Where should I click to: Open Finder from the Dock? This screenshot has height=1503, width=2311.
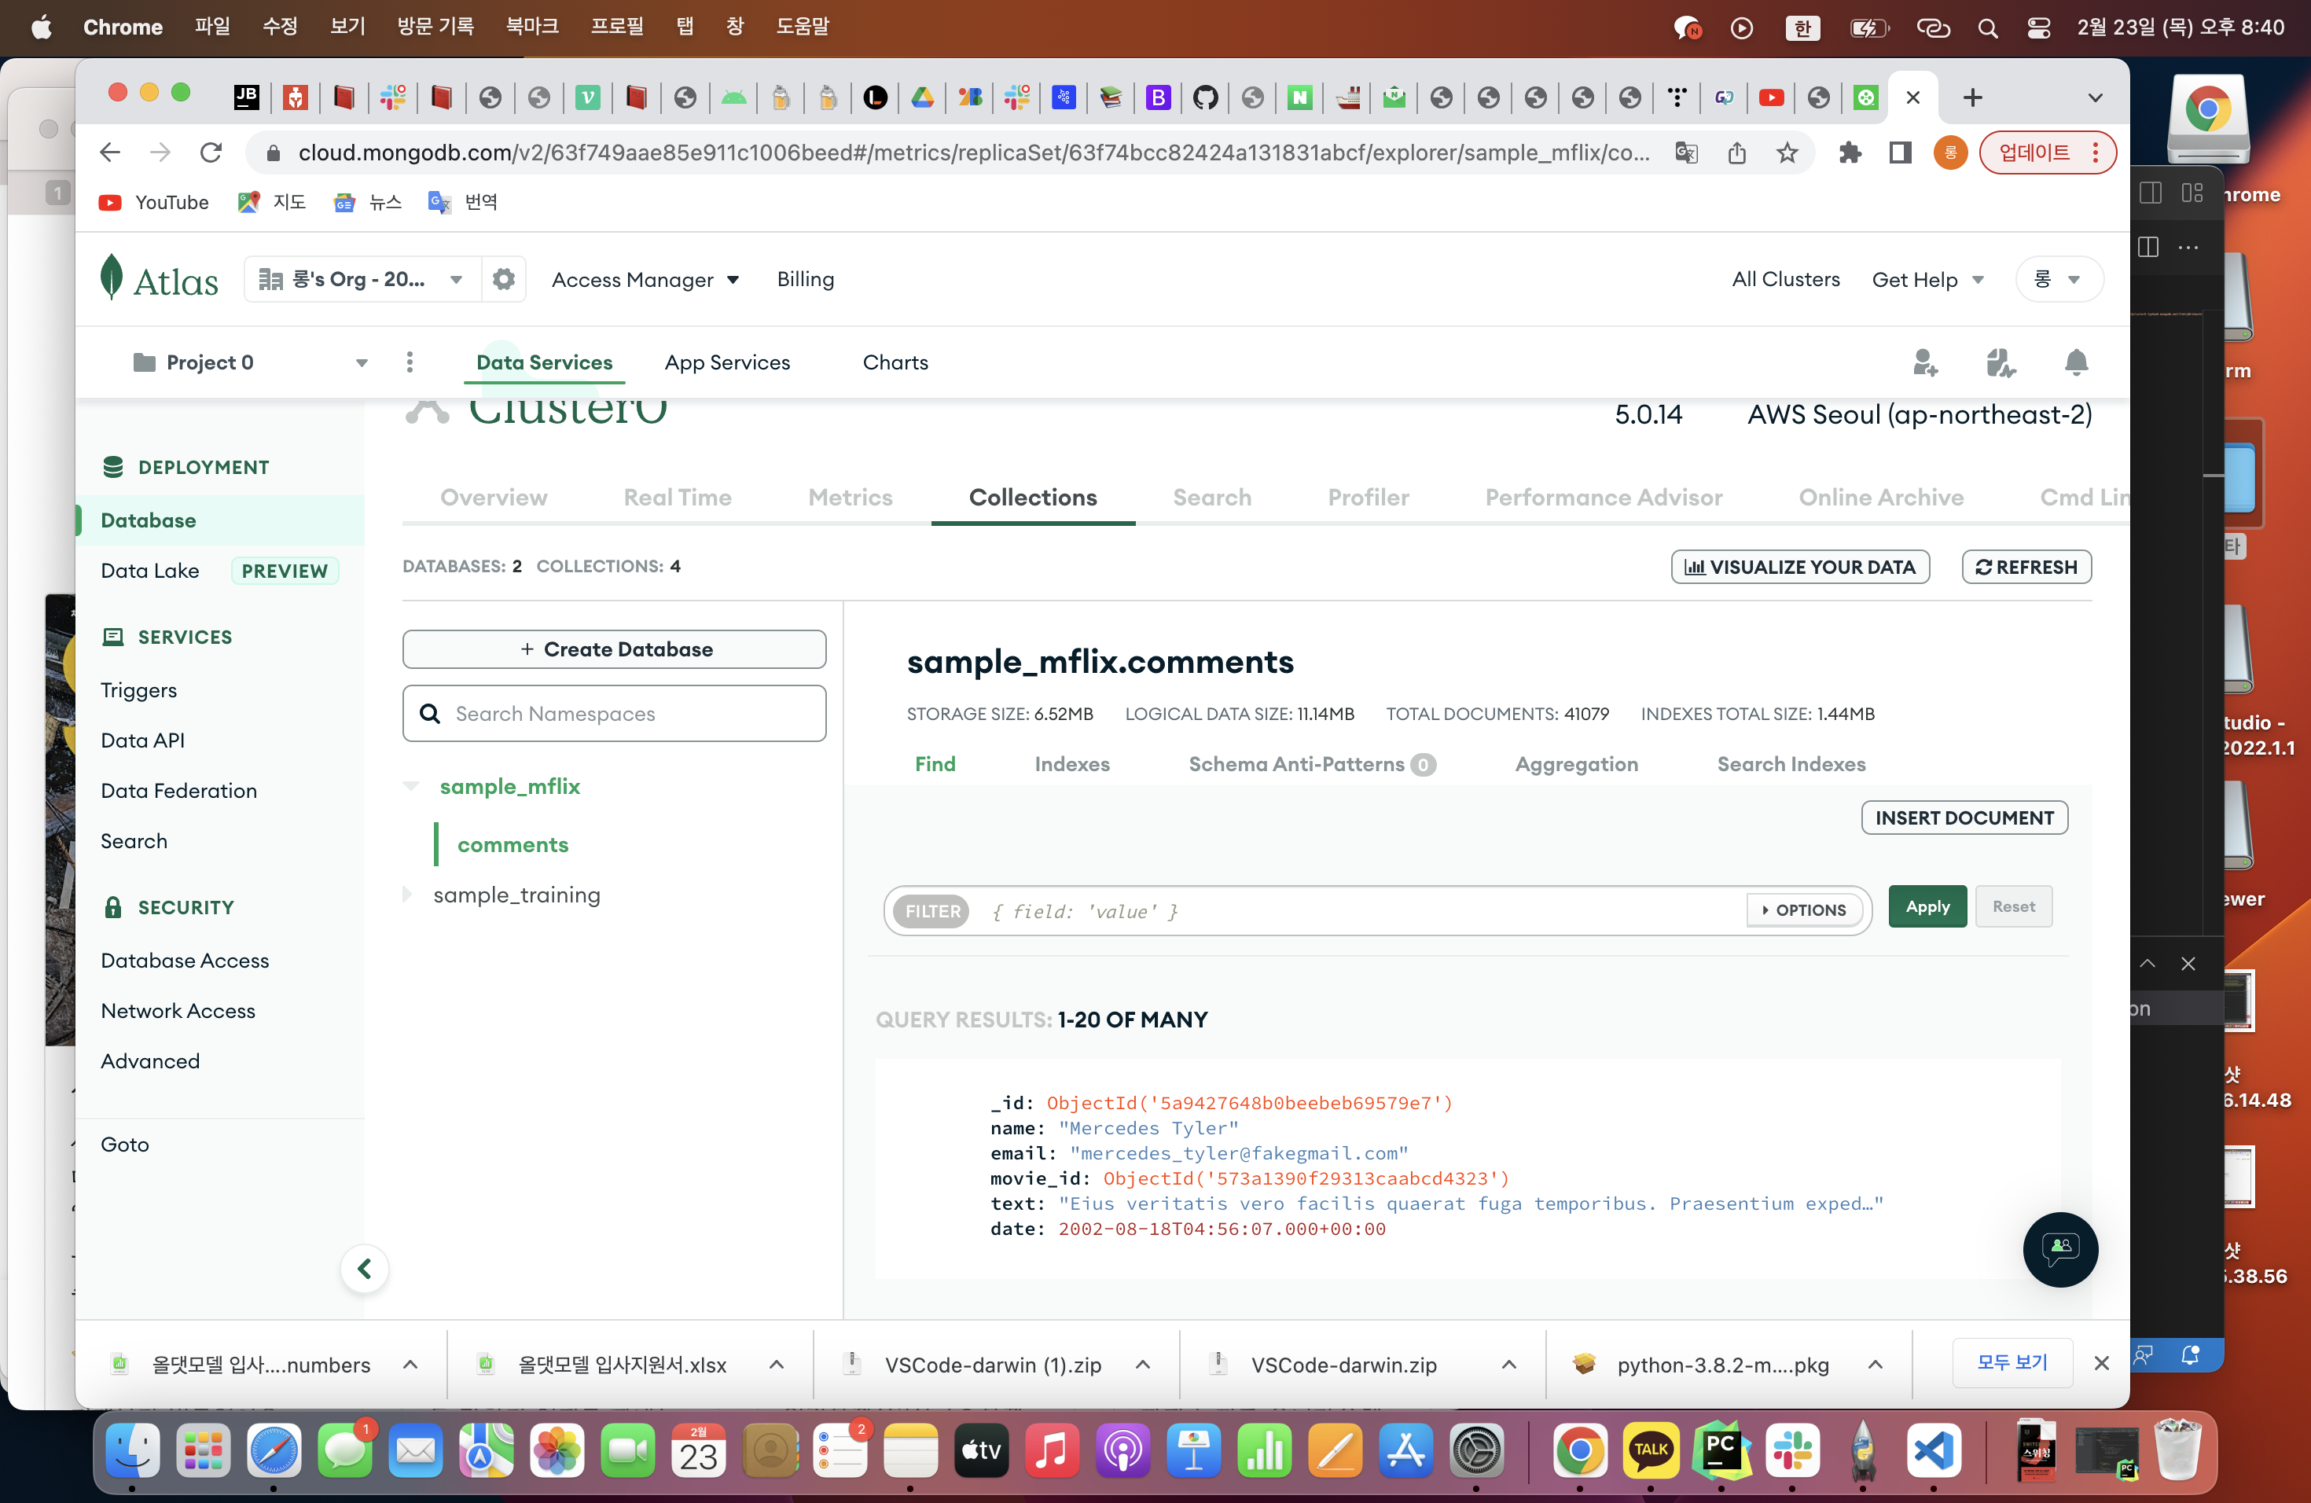133,1452
